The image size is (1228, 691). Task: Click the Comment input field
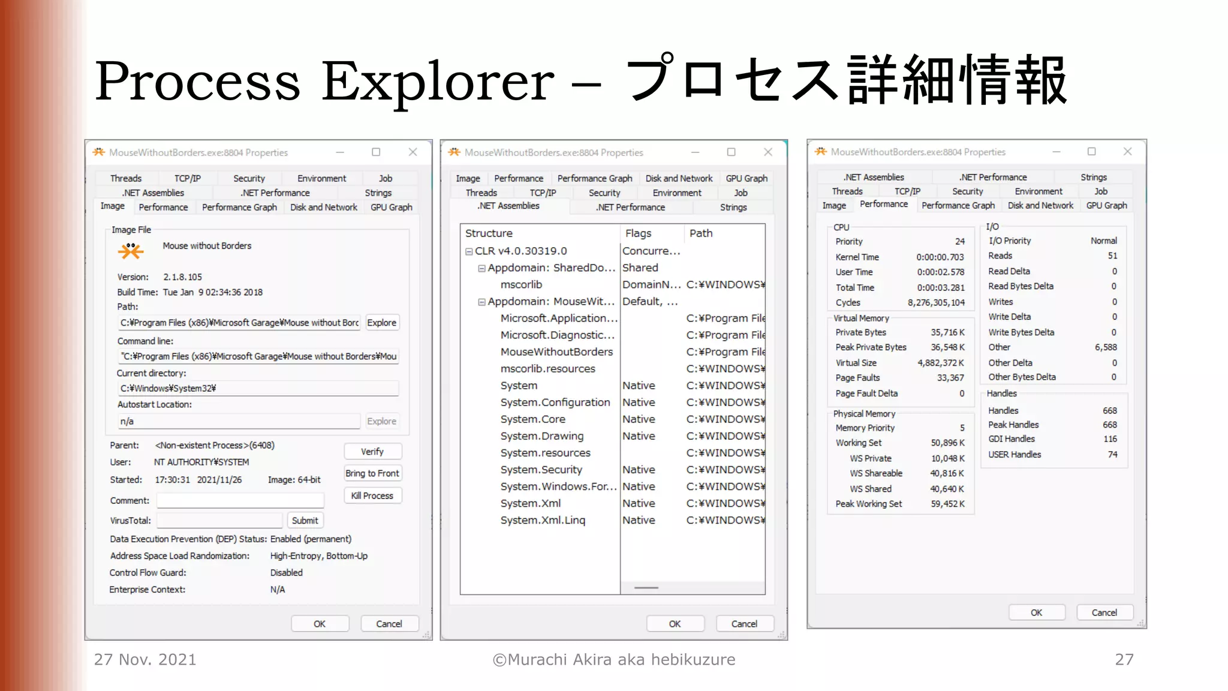click(x=240, y=500)
